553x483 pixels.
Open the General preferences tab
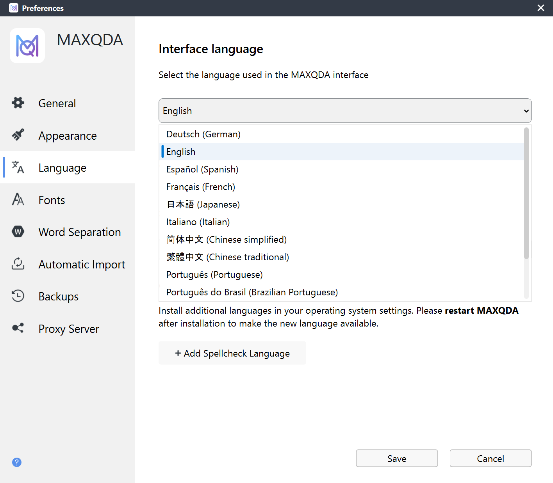point(68,103)
